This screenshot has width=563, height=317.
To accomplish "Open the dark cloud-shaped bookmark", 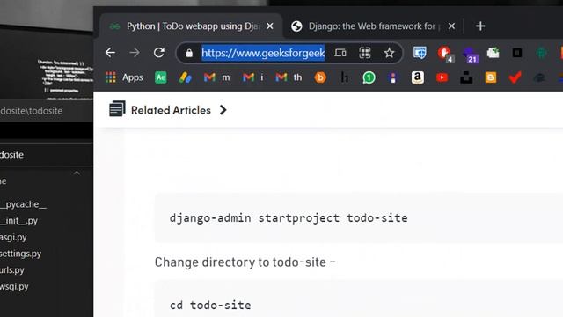I will click(539, 77).
